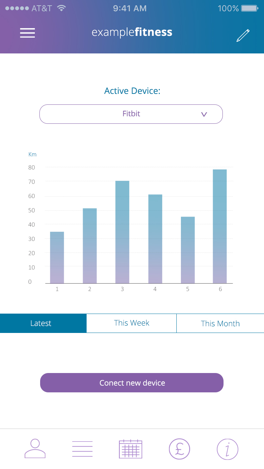Switch to the This Month tab

[x=220, y=323]
